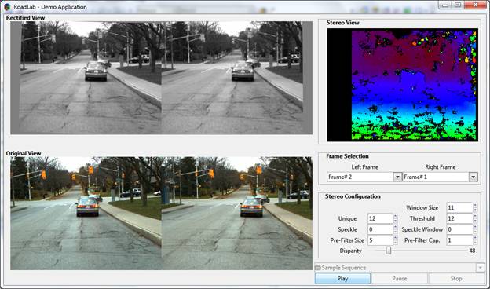Click the Rectified View label

coord(25,18)
